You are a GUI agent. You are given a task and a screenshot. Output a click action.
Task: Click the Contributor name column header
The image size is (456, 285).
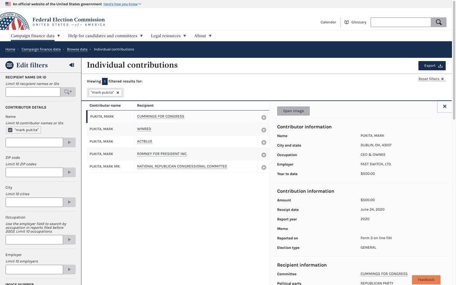click(105, 106)
